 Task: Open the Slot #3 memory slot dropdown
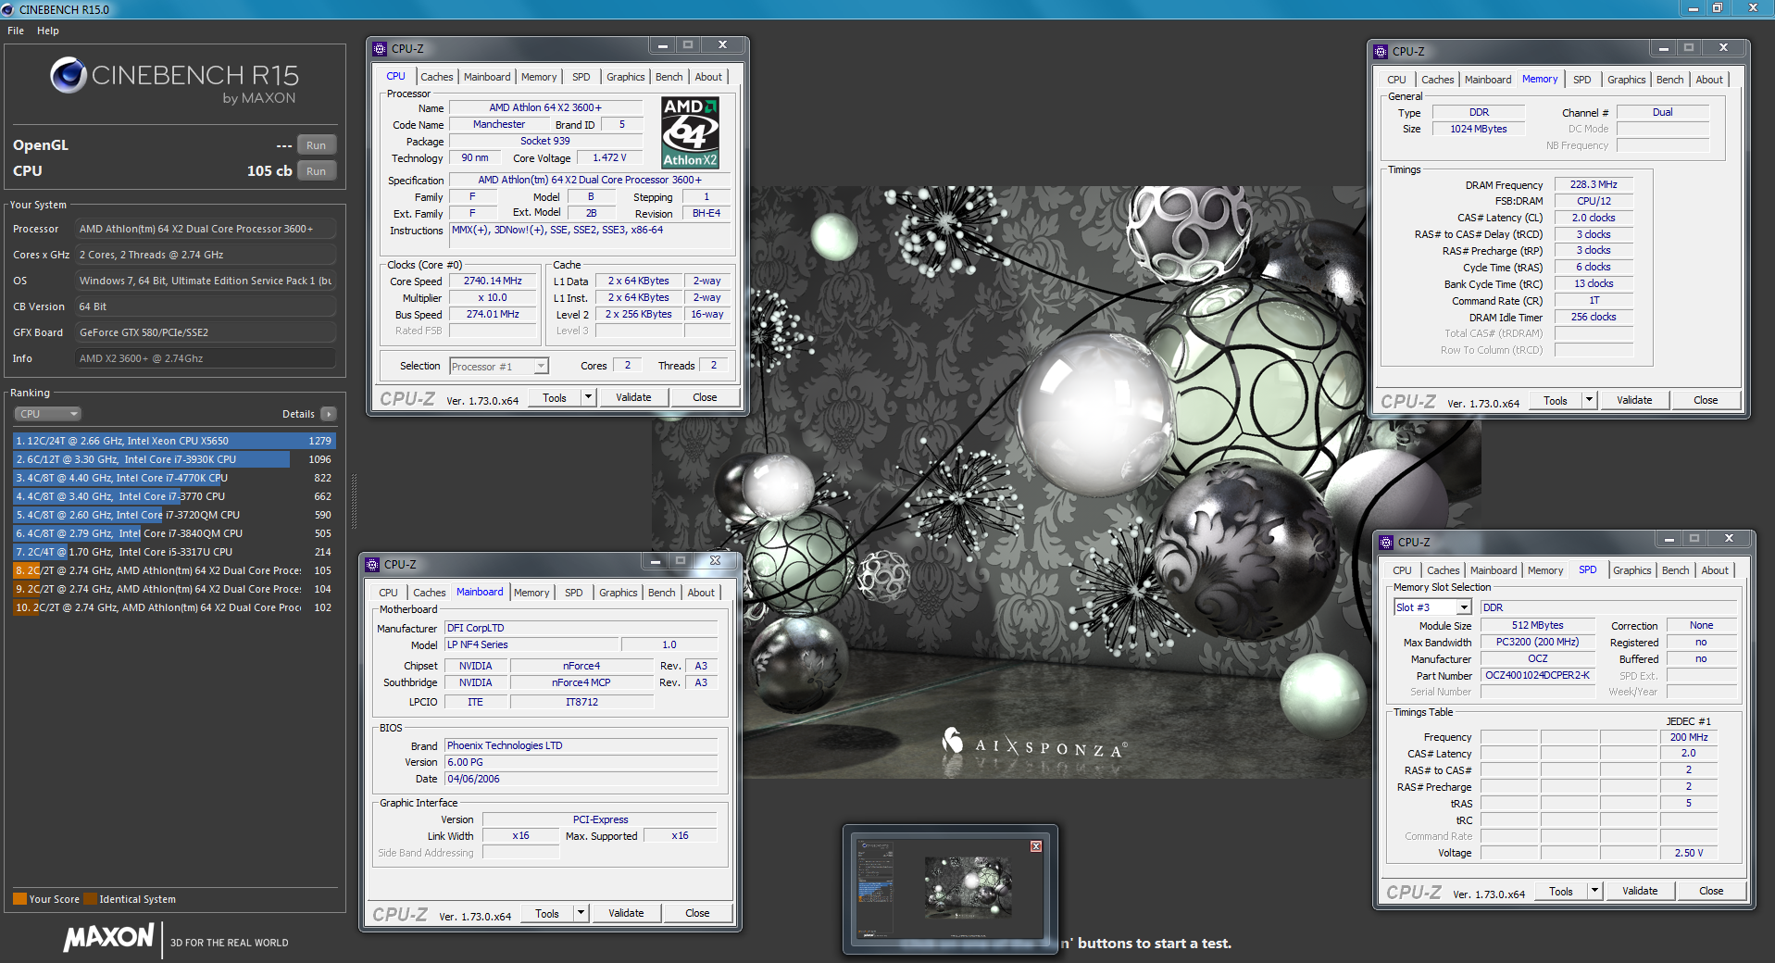click(1432, 607)
